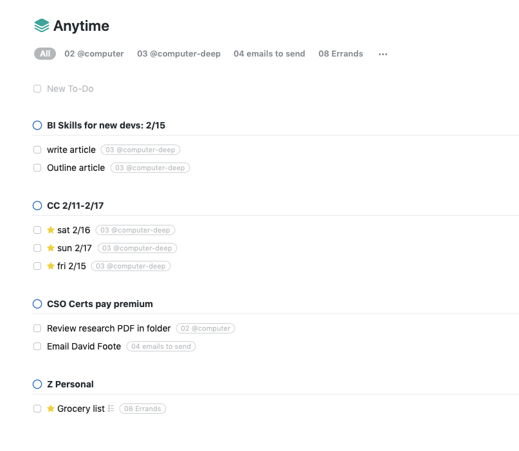Click the "New To-Do" placeholder field
Viewport: 519px width, 451px height.
[x=71, y=88]
